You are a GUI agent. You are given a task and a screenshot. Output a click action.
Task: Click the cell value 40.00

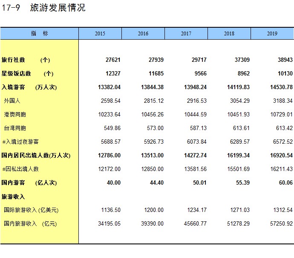[114, 183]
